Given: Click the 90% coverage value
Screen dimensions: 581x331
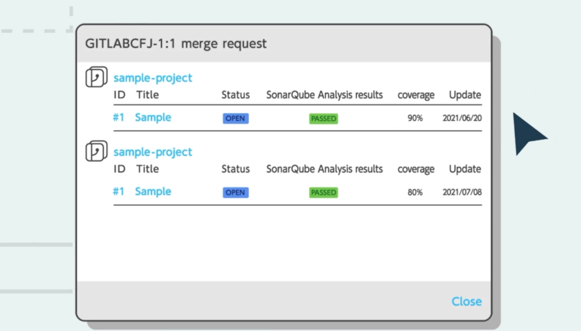Looking at the screenshot, I should tap(415, 118).
